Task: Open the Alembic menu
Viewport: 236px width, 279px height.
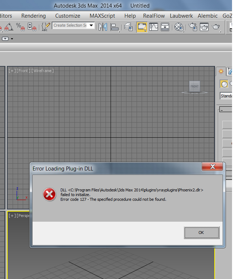Action: click(208, 16)
